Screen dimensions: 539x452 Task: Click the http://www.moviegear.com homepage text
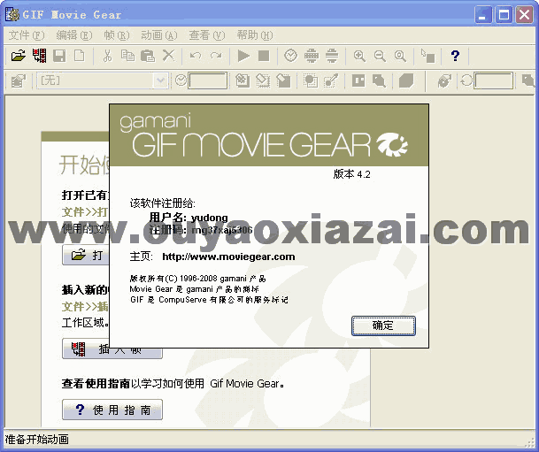228,257
